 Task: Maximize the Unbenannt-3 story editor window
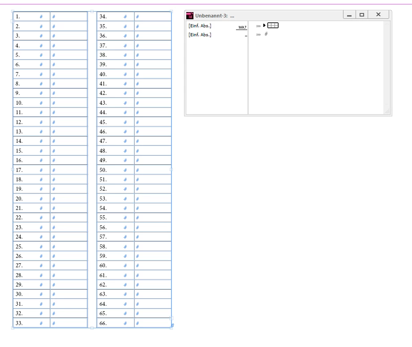[x=362, y=15]
